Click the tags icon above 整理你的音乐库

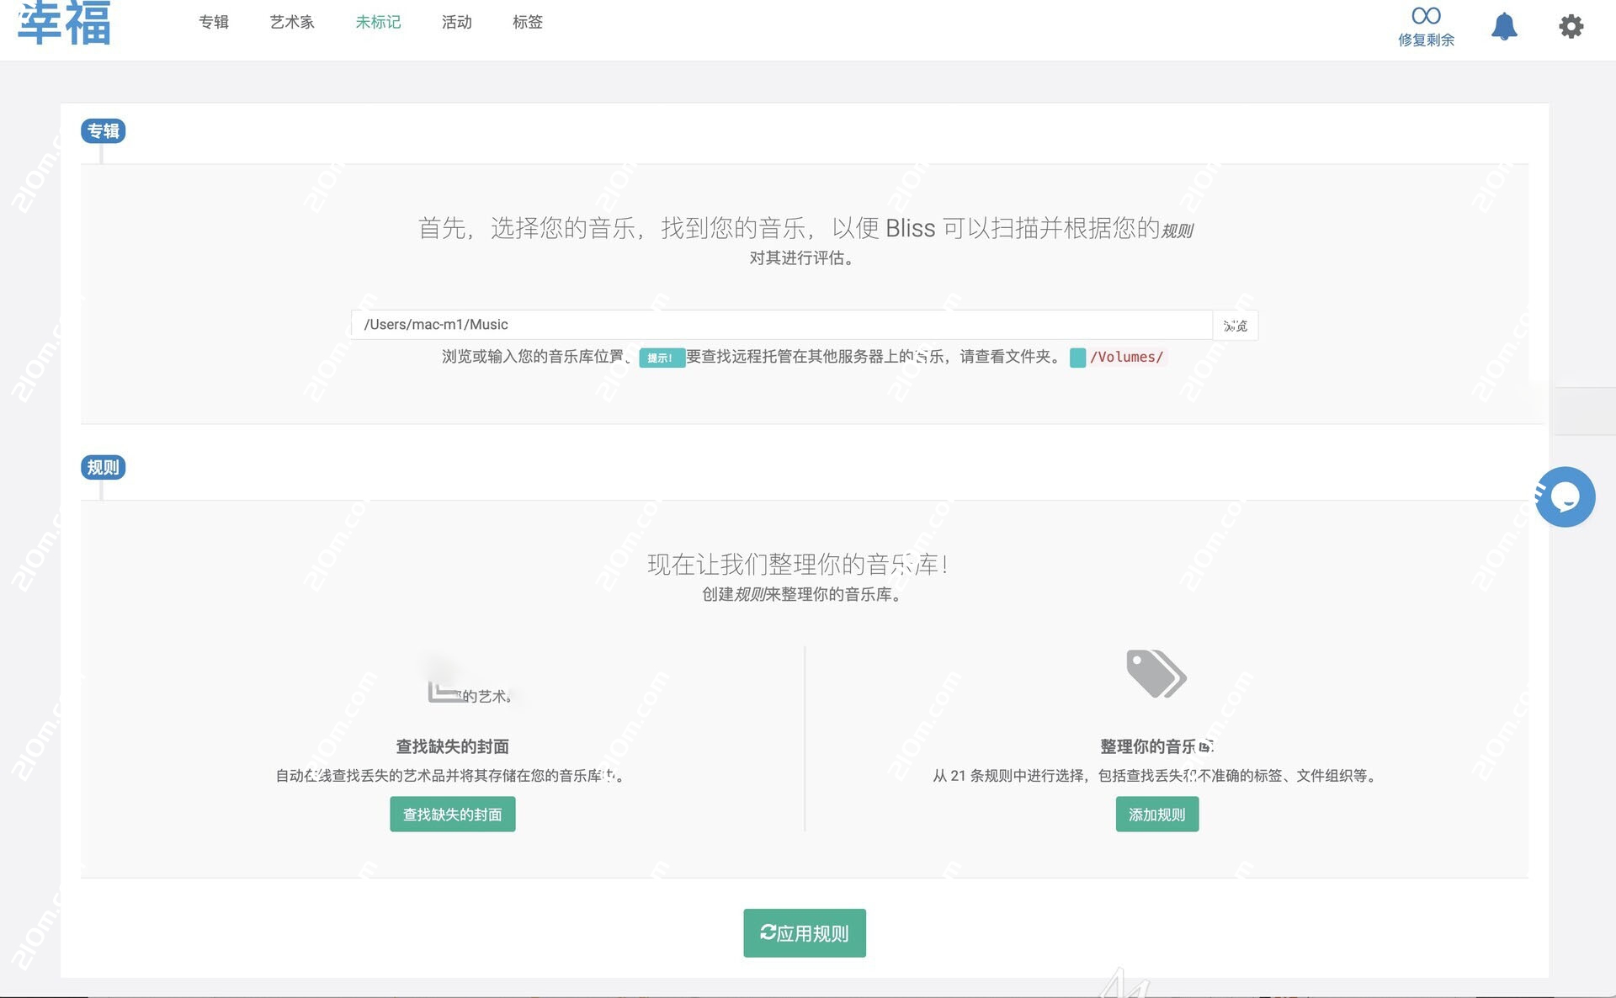(x=1156, y=673)
